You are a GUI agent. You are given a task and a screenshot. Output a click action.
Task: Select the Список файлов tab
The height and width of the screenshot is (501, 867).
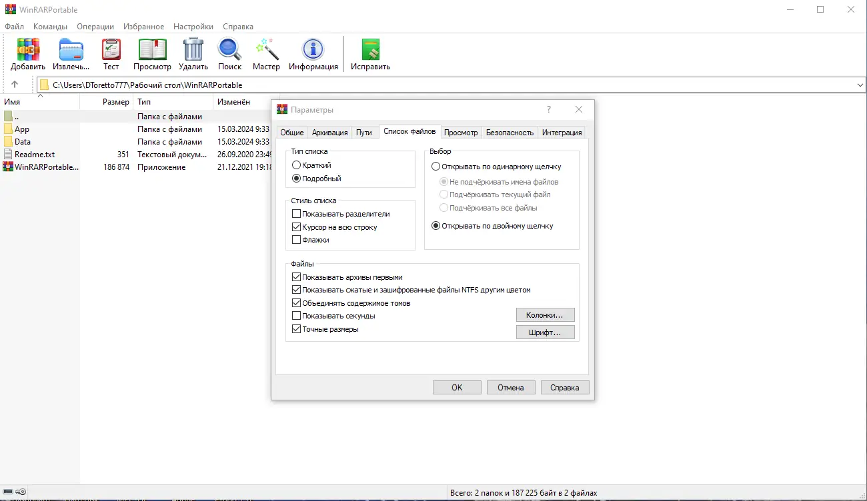click(409, 132)
